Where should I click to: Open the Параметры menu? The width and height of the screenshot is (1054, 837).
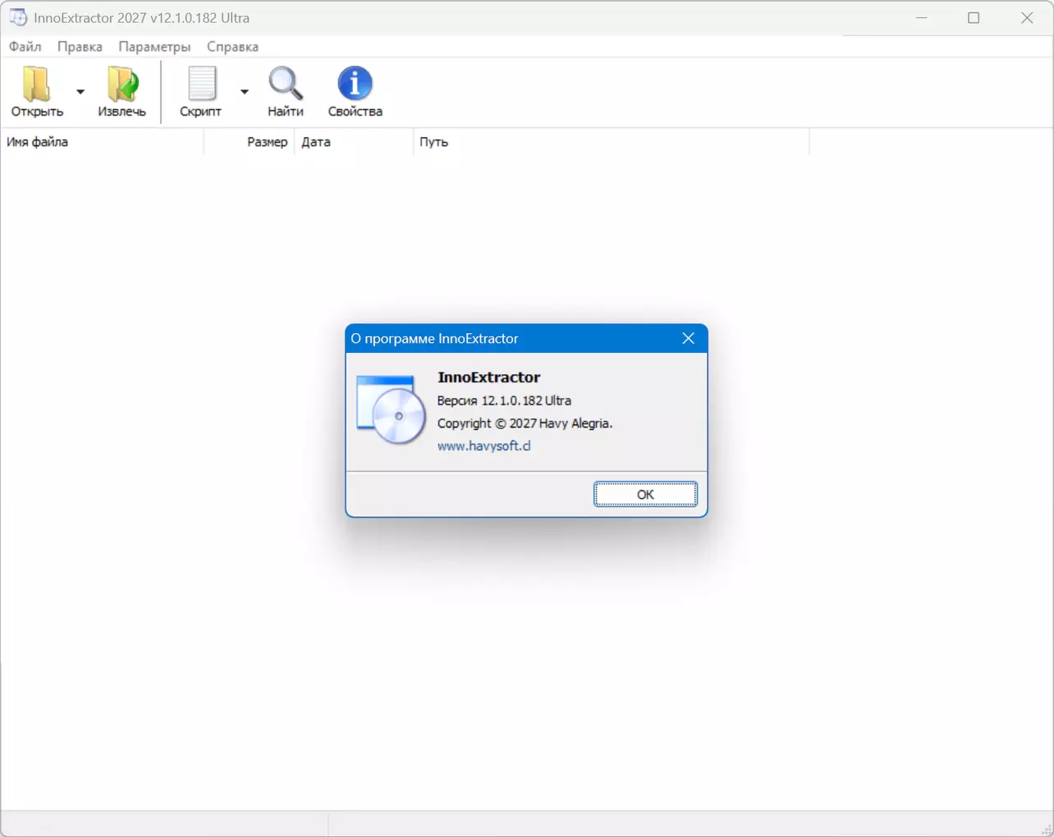point(154,47)
